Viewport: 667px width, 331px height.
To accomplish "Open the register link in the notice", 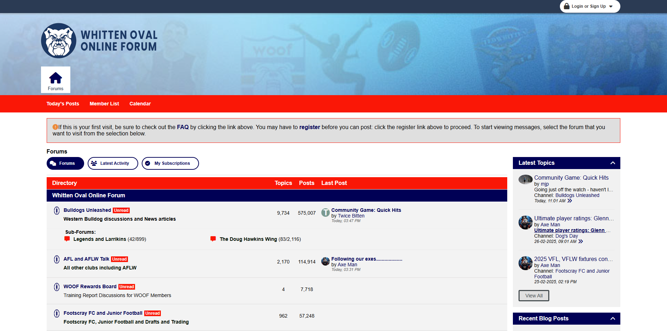I will coord(309,127).
